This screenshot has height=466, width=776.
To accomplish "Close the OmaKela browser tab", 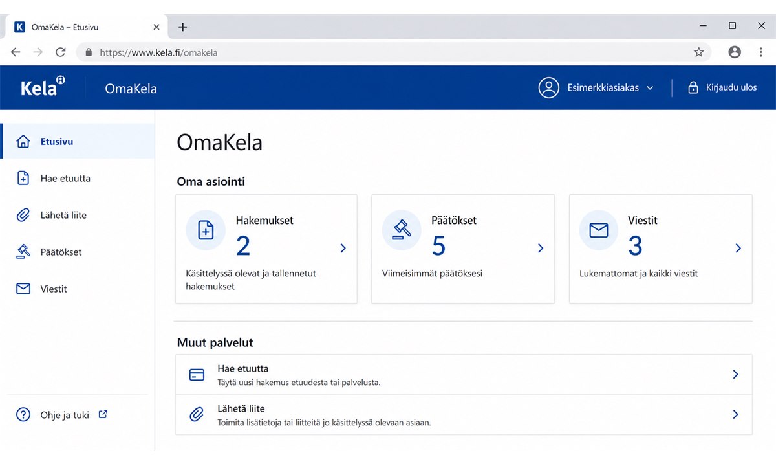I will (x=156, y=27).
